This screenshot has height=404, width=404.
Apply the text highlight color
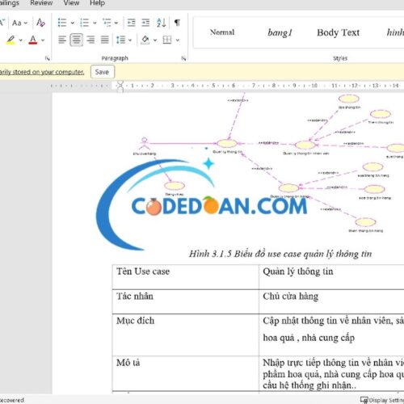[11, 40]
